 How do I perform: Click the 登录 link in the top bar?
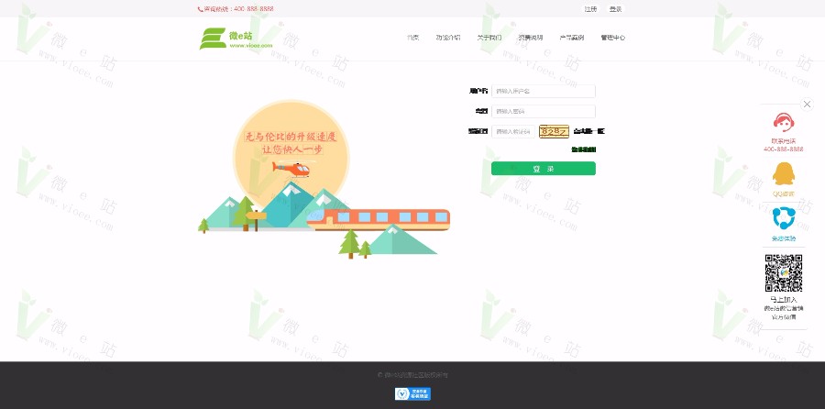tap(615, 9)
